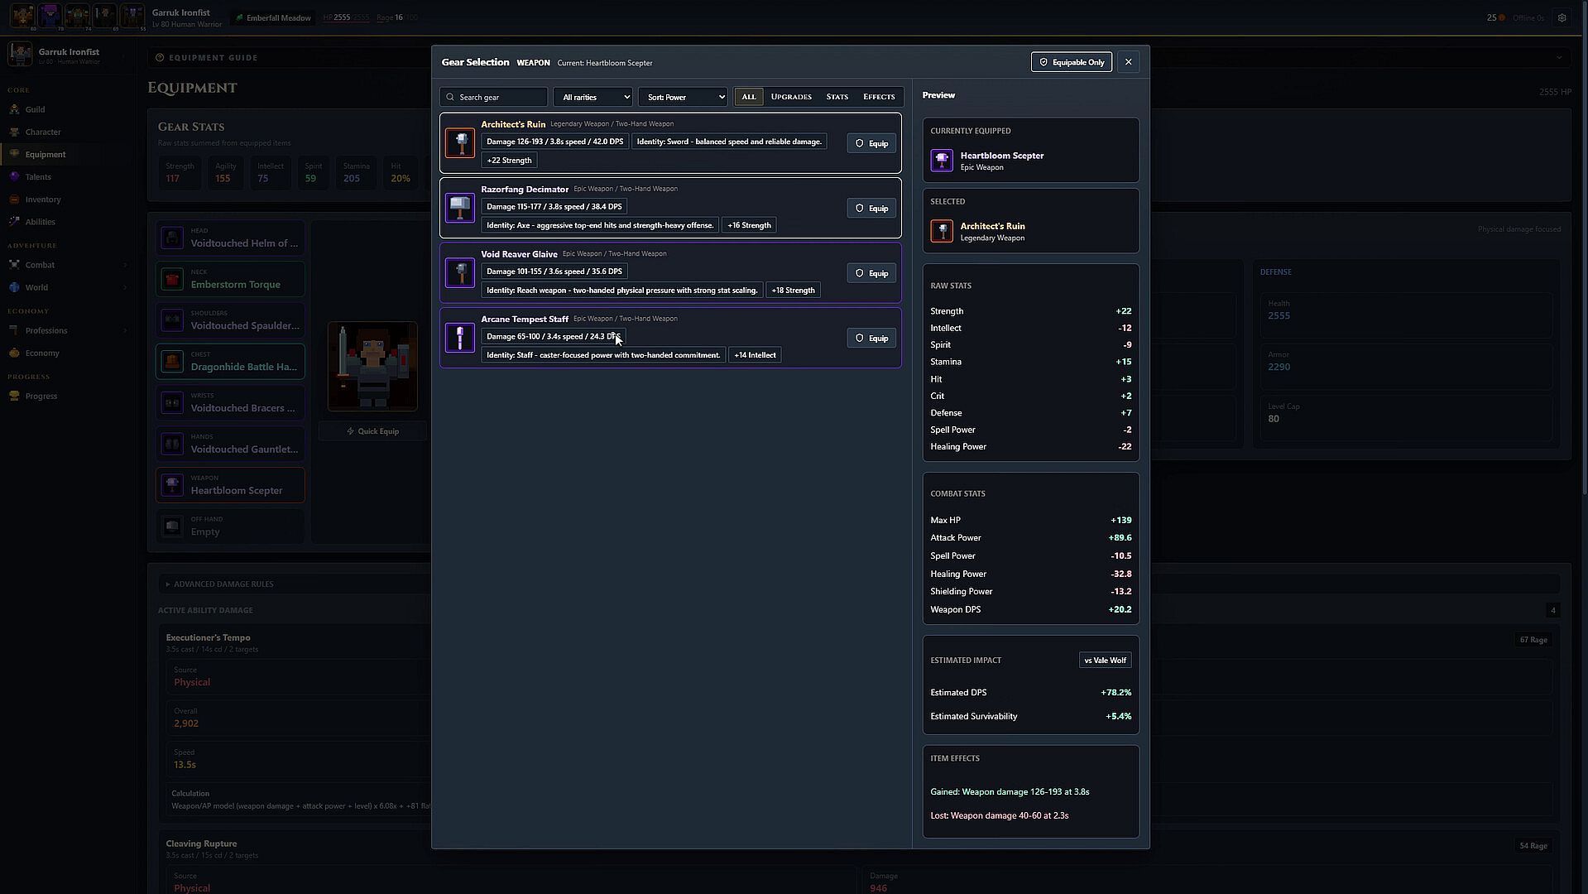
Task: Open the settings gear icon
Action: tap(1562, 17)
